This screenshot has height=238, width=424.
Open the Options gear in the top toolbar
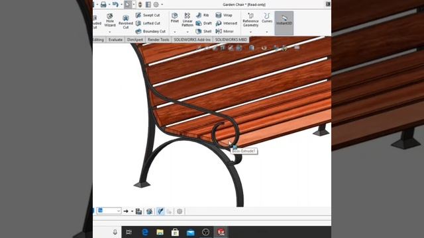[156, 5]
